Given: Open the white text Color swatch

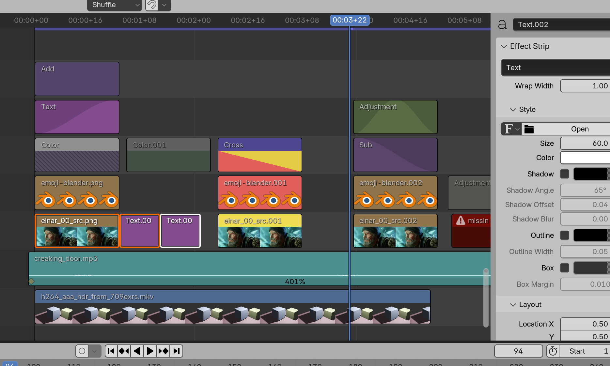Looking at the screenshot, I should (585, 158).
